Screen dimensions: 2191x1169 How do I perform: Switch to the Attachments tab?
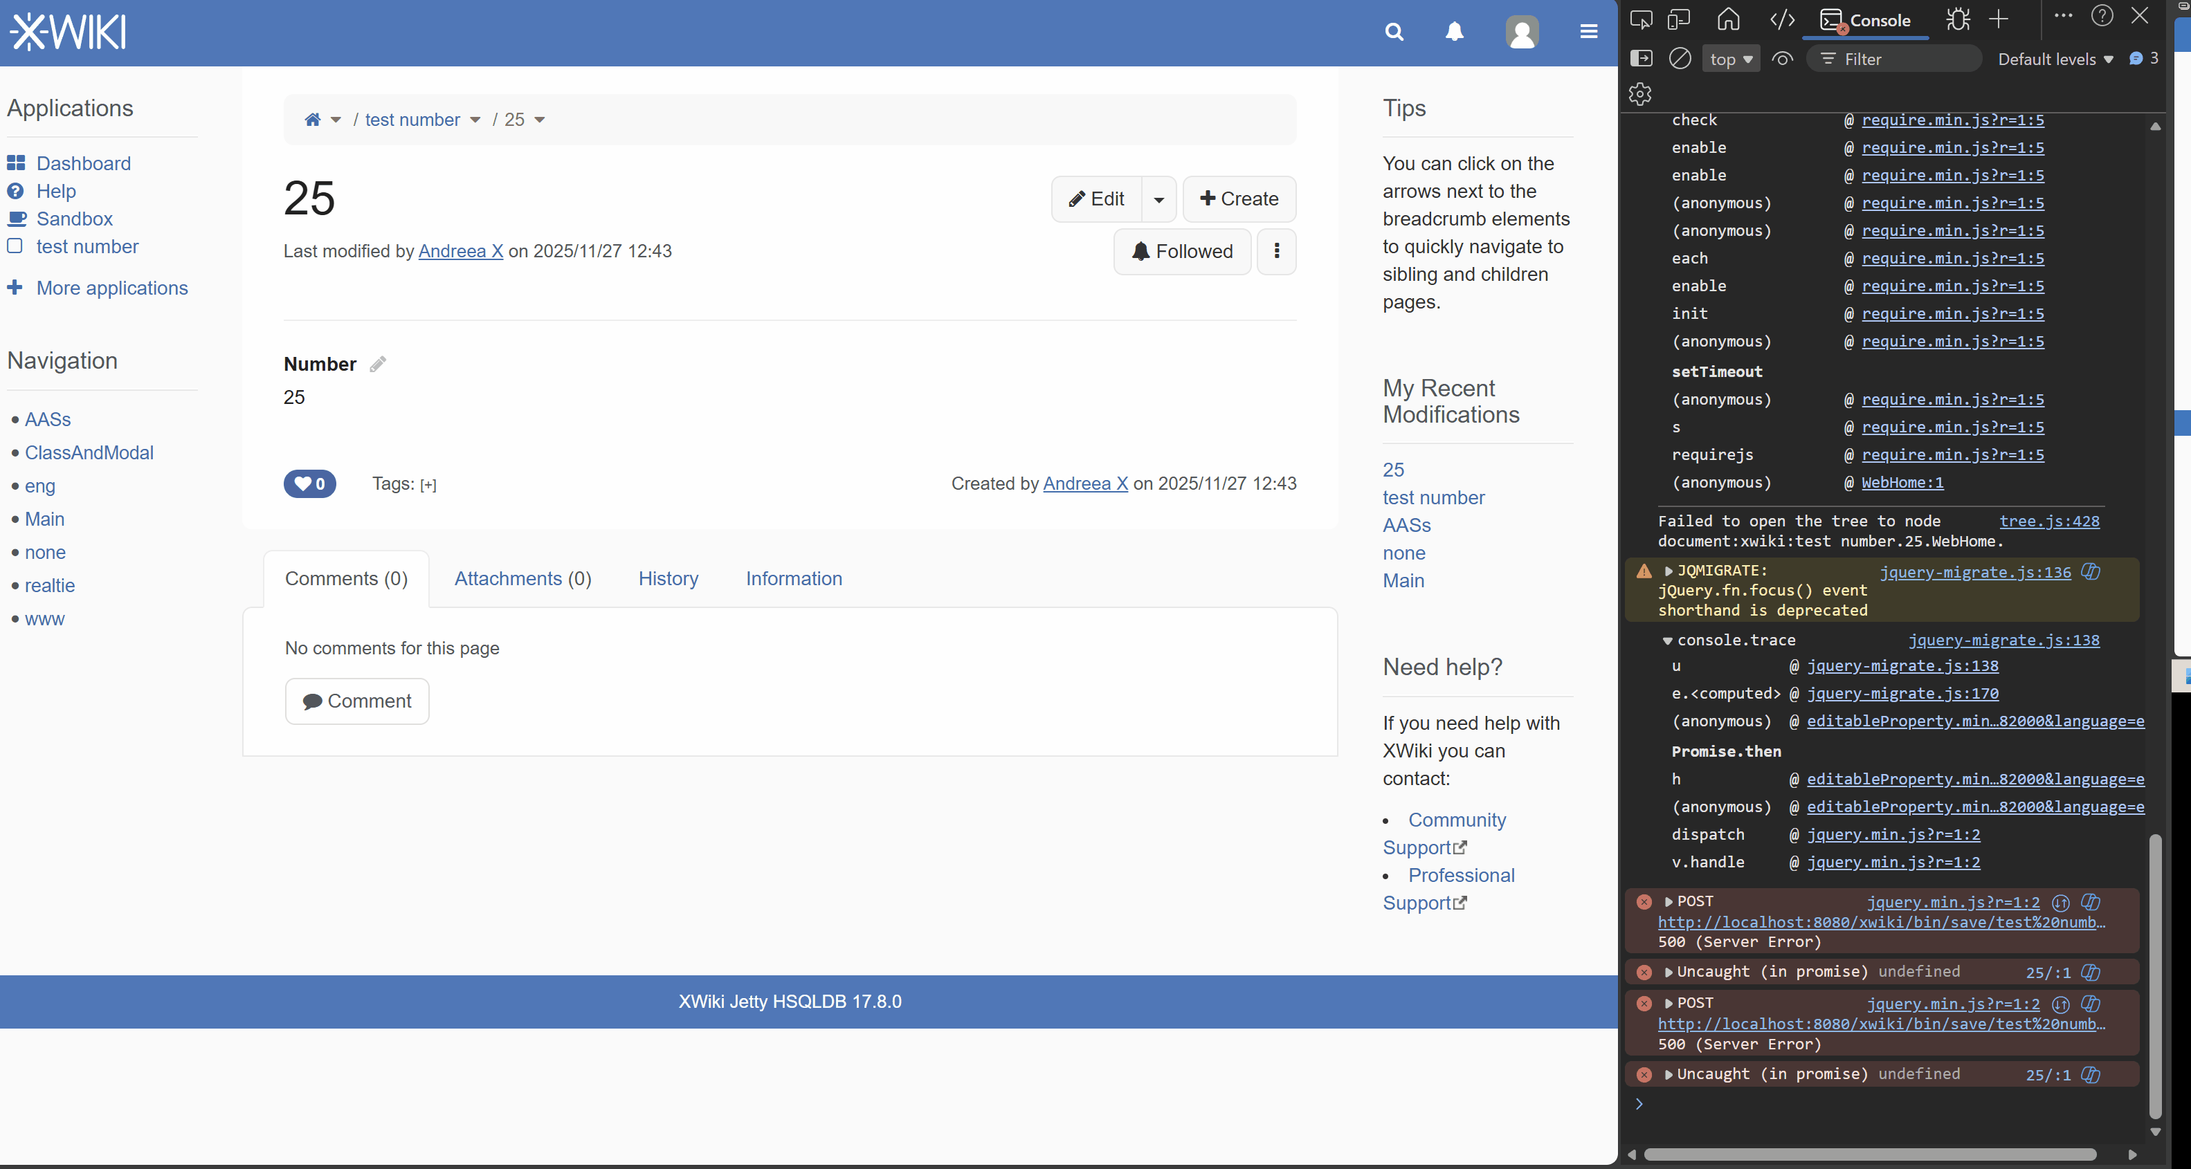tap(522, 579)
